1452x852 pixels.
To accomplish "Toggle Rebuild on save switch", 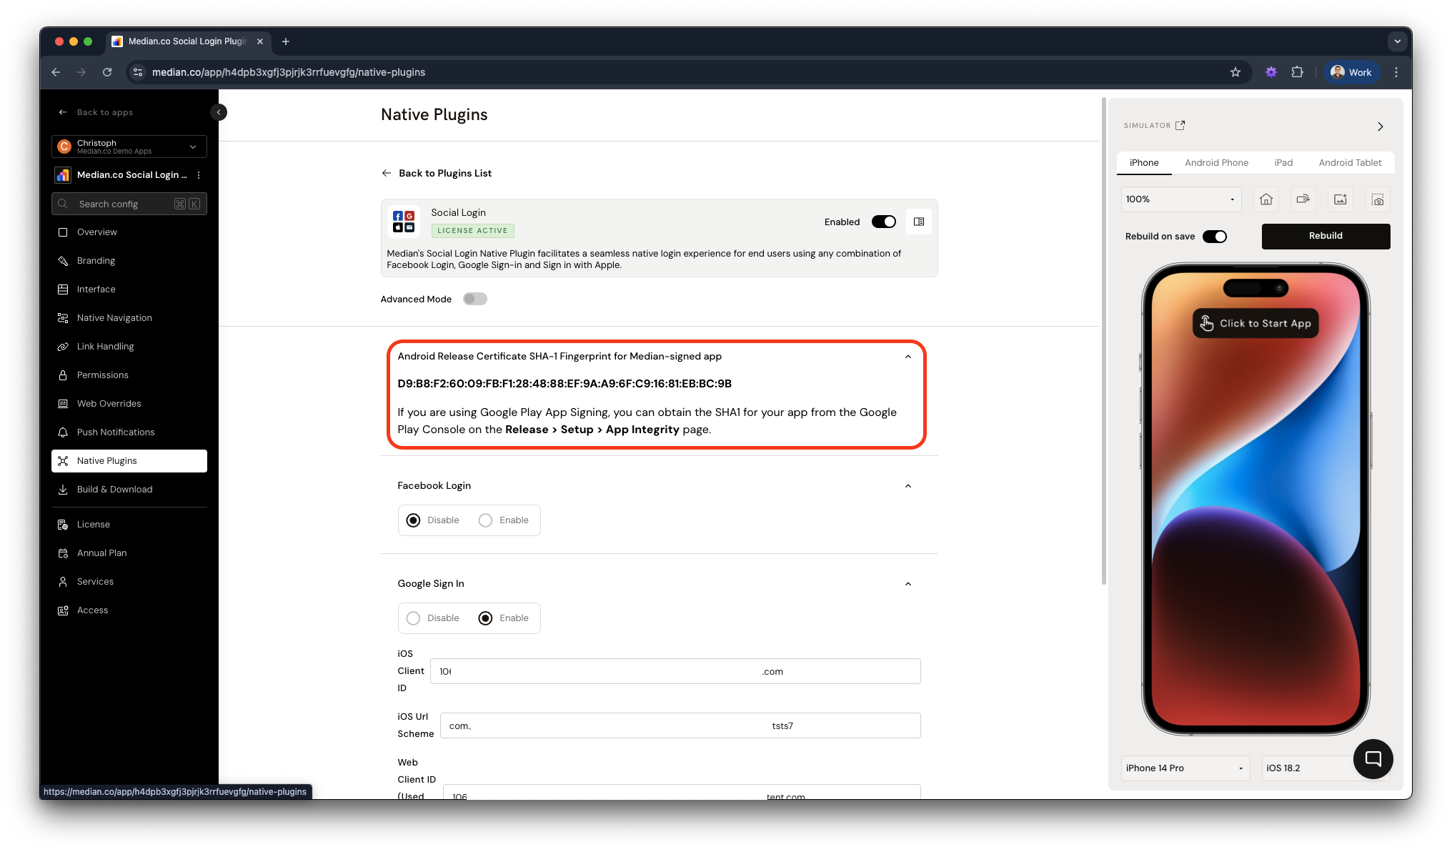I will pos(1215,237).
